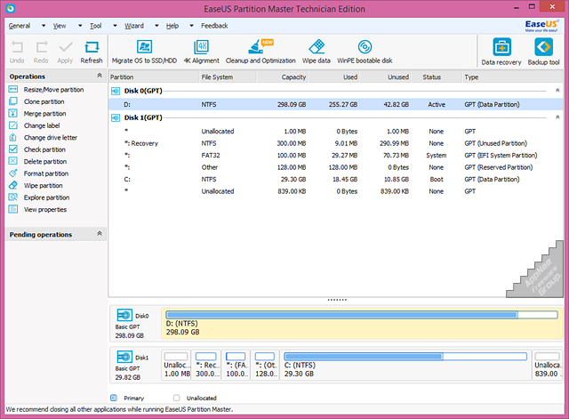Click the Disk 1(GPT) header icon in the list
The image size is (569, 419).
(116, 118)
